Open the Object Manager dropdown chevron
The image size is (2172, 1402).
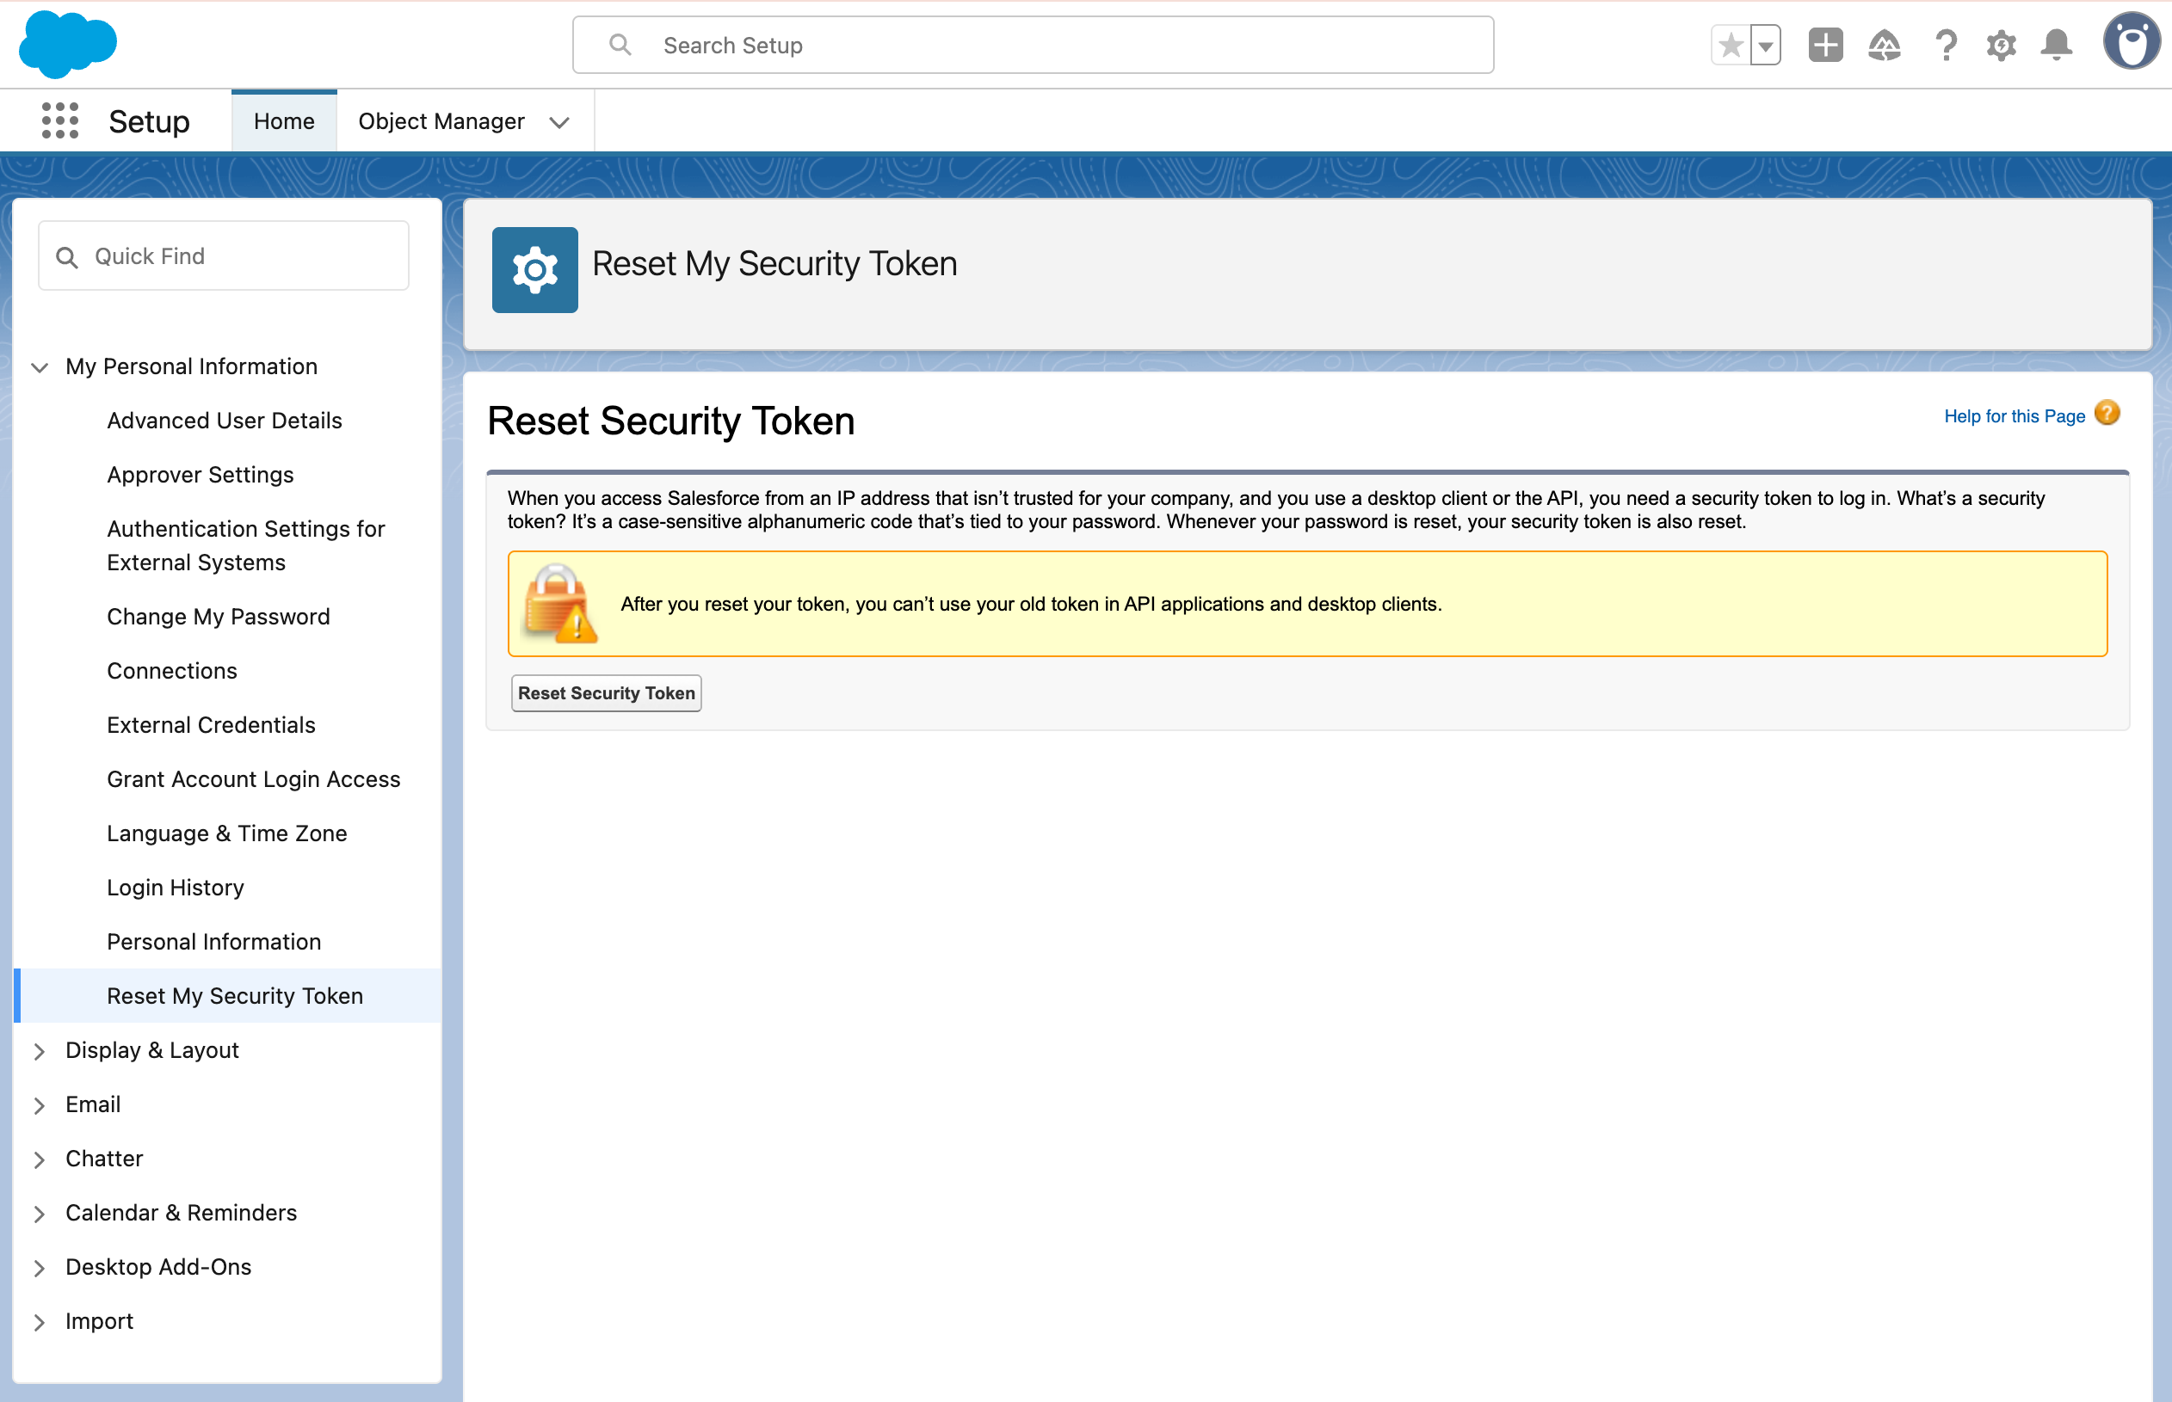(x=559, y=122)
